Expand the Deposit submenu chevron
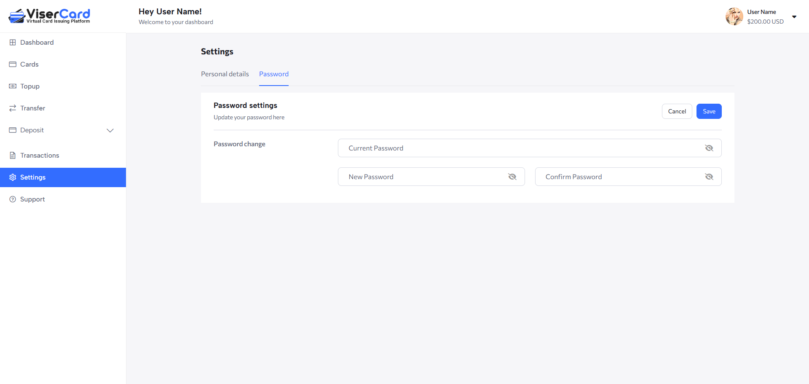This screenshot has height=384, width=809. (110, 130)
